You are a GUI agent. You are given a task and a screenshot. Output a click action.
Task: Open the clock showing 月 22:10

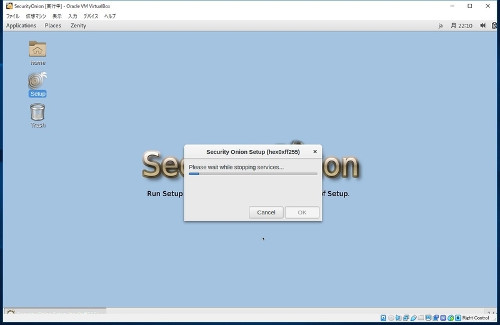[461, 26]
